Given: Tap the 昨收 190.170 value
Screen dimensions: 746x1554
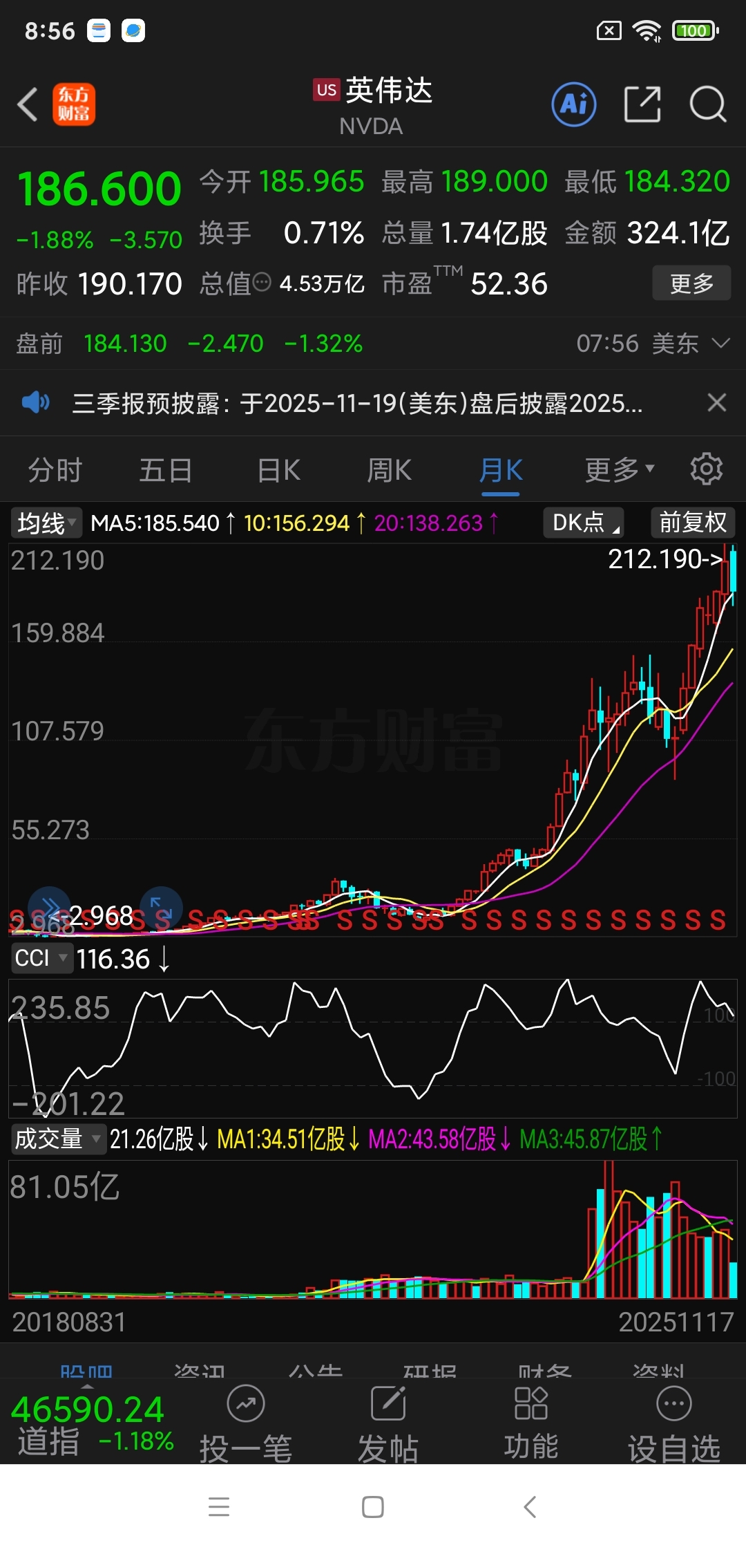Looking at the screenshot, I should (130, 283).
